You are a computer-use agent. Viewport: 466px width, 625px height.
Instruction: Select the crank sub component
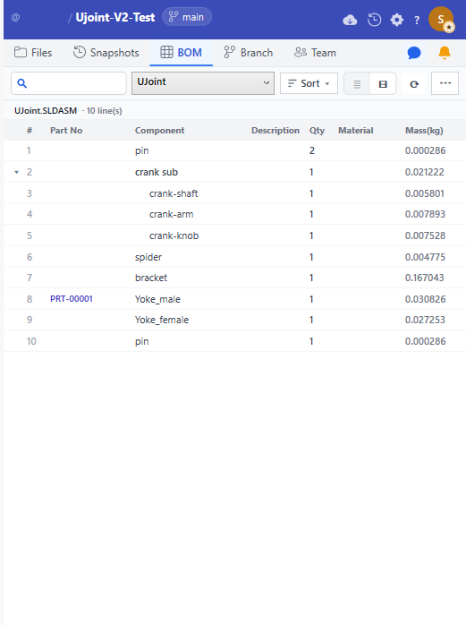[157, 172]
